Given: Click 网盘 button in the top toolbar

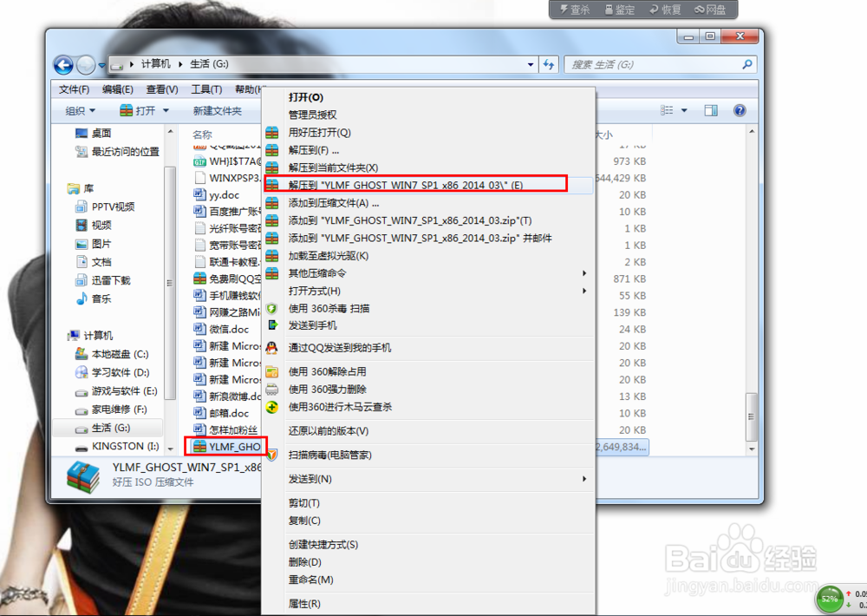Looking at the screenshot, I should (711, 10).
